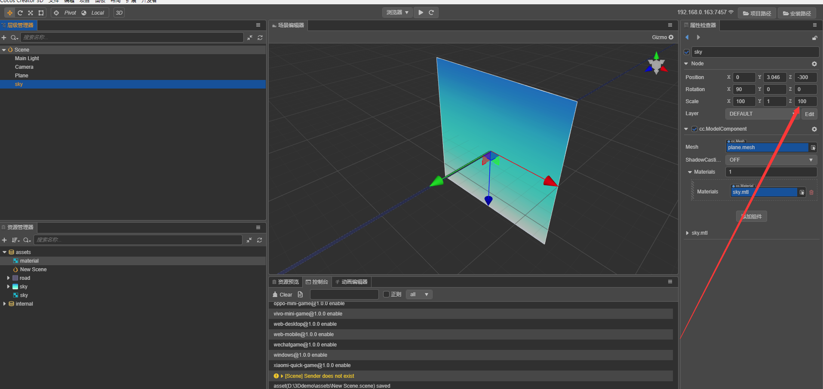
Task: Select the rotate transform tool
Action: [20, 13]
